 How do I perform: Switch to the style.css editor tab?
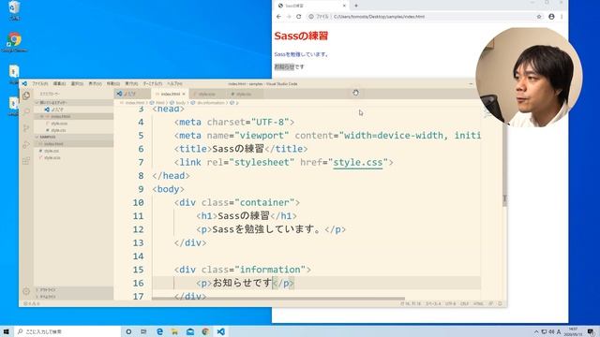point(244,94)
